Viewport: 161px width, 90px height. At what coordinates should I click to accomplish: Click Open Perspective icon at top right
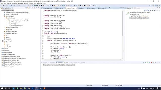pyautogui.click(x=153, y=6)
